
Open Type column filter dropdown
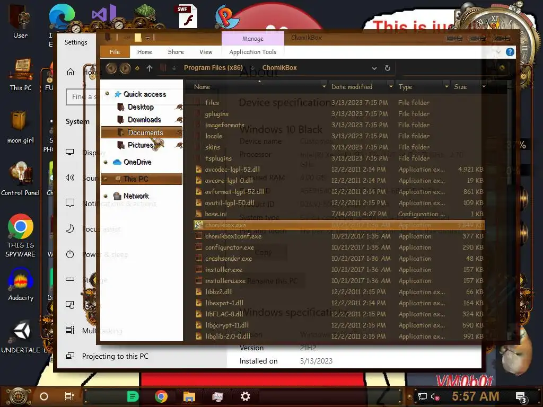[x=446, y=86]
